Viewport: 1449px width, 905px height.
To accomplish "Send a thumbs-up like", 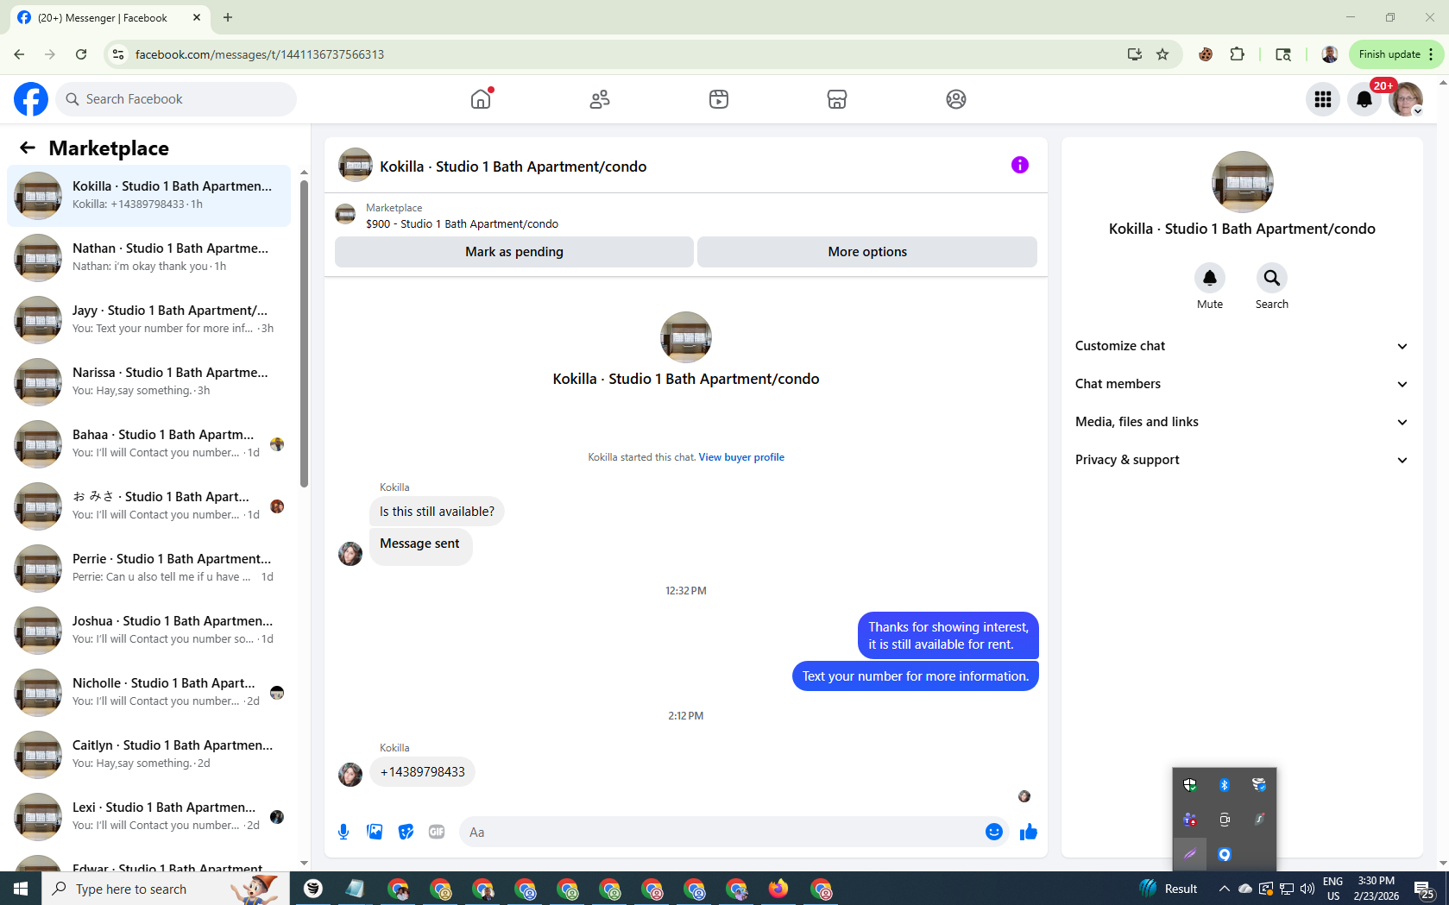I will 1029,832.
